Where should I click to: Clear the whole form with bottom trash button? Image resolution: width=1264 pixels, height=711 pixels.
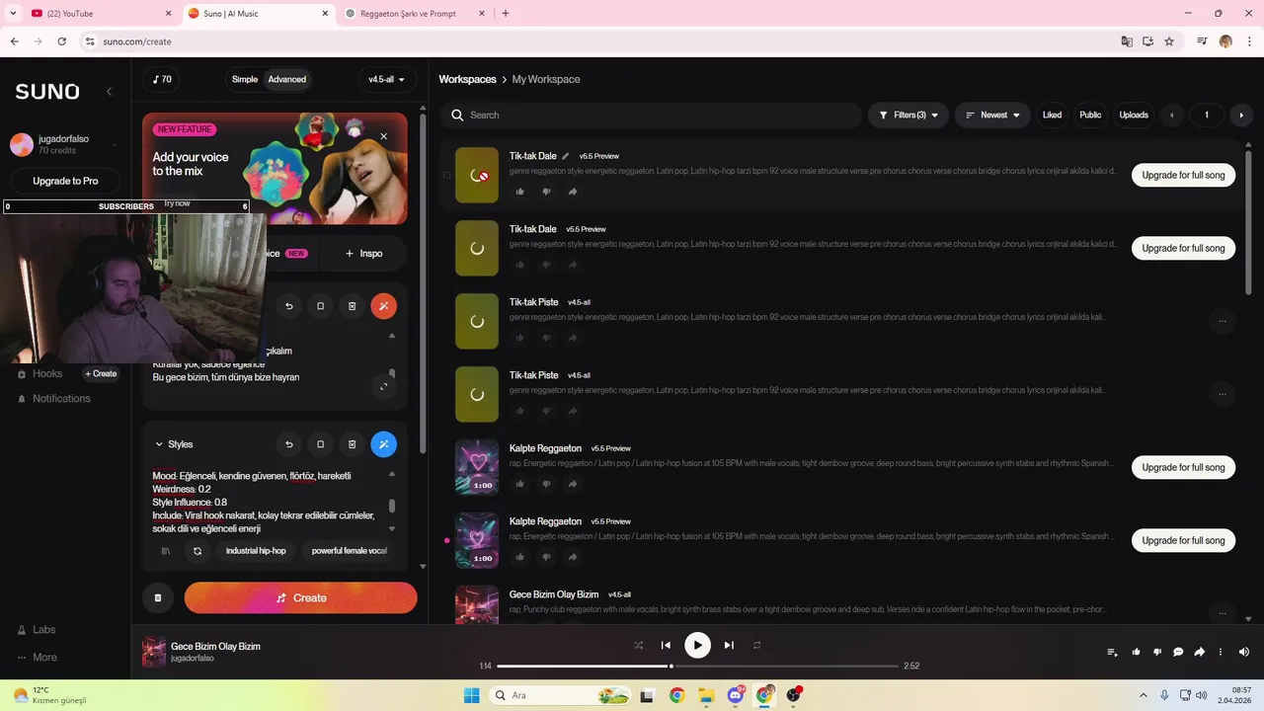[158, 597]
